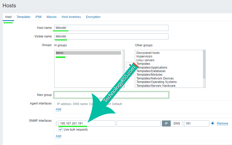Open the Host inventory tab
232x145 pixels.
click(x=71, y=17)
